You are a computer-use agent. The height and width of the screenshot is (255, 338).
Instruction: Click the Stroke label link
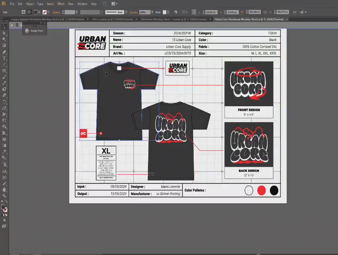[56, 12]
